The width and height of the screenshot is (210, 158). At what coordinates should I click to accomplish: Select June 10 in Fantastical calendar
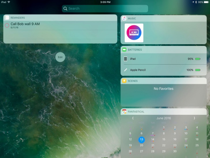point(186,133)
